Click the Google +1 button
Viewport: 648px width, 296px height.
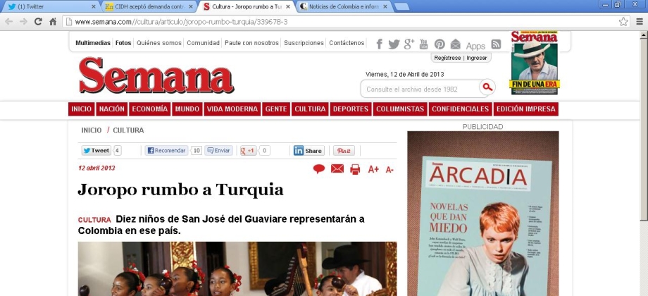click(x=249, y=151)
